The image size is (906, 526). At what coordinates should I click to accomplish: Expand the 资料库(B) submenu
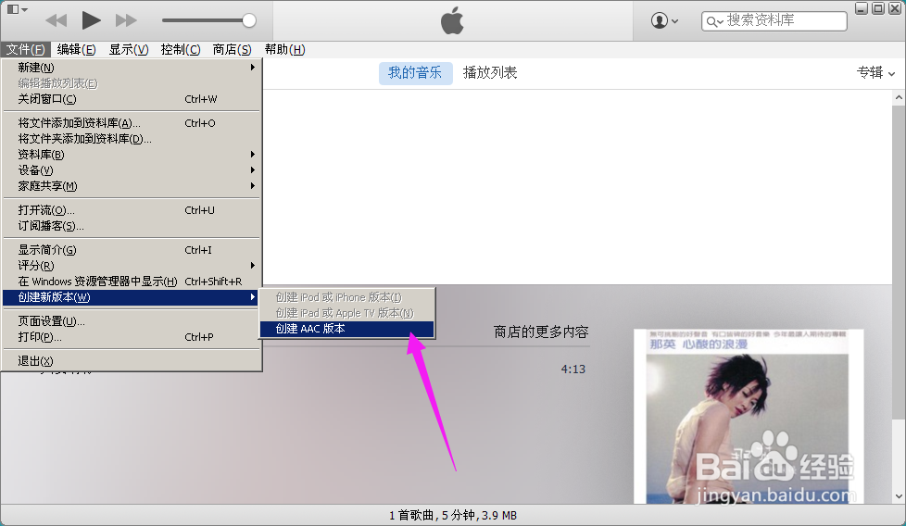tap(132, 155)
